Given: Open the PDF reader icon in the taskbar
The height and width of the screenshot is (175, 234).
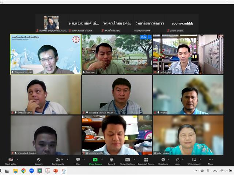Looking at the screenshot, I should point(48,171).
